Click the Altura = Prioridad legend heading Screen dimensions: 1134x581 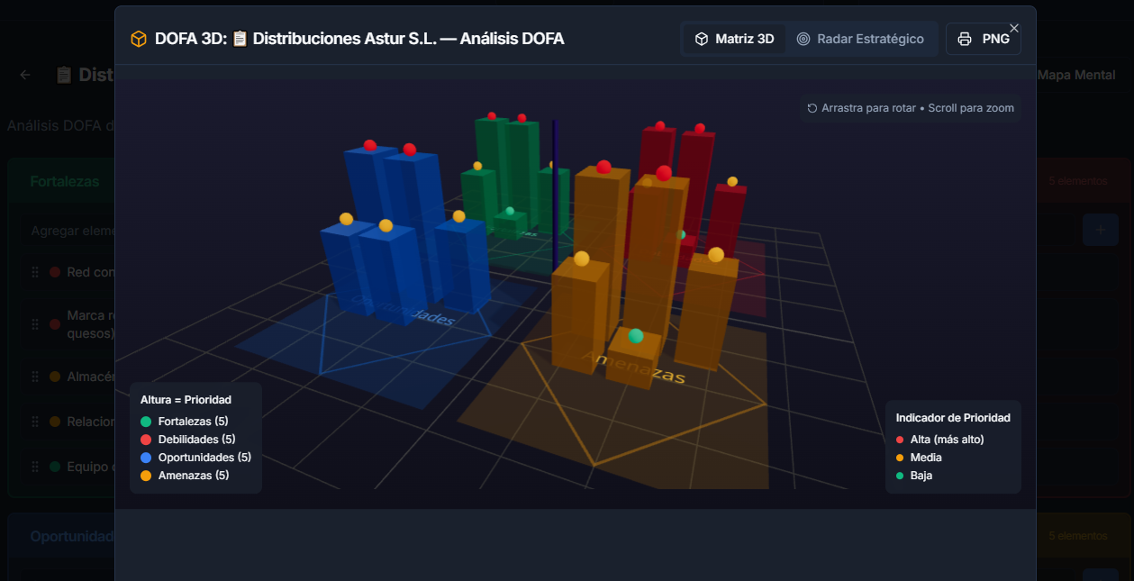[x=186, y=400]
